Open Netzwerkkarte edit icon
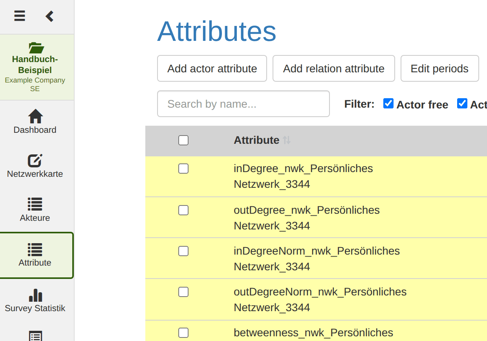 [35, 160]
